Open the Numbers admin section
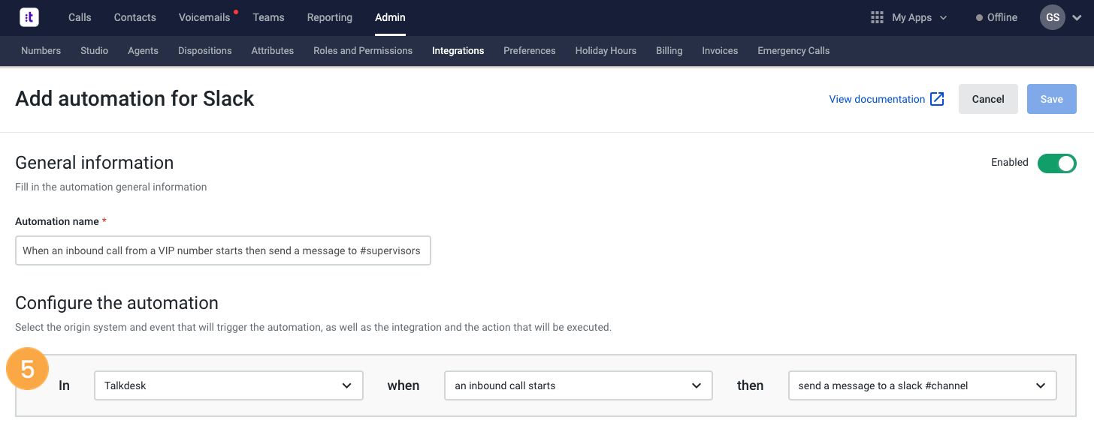The image size is (1094, 426). 41,51
